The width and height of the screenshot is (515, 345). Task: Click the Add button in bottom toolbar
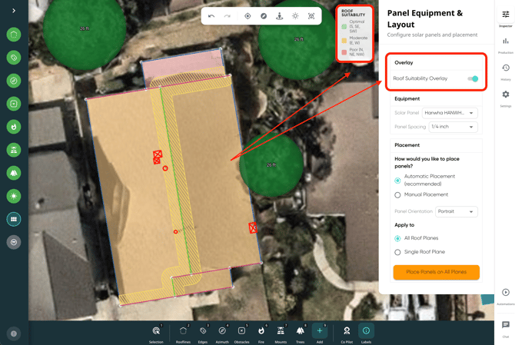tap(320, 333)
